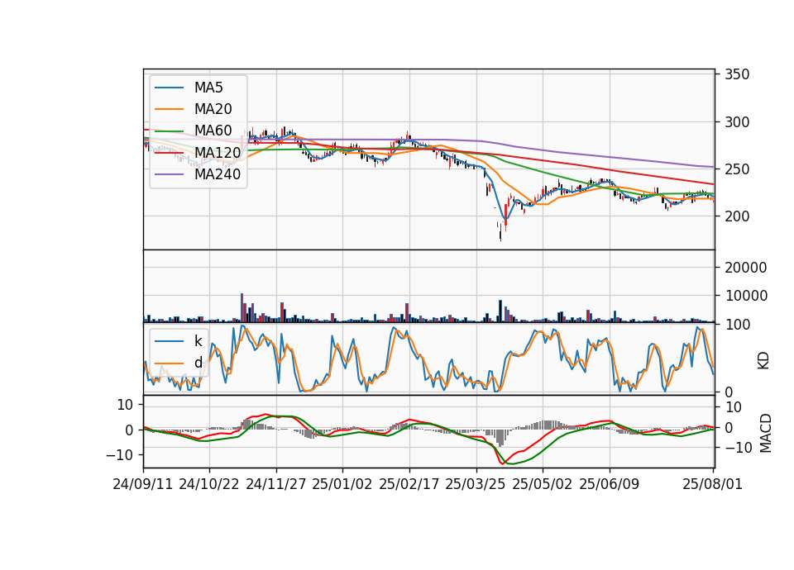Viewport: 794px width, 570px height.
Task: Click the green MA60 legend line sample
Action: click(x=169, y=131)
